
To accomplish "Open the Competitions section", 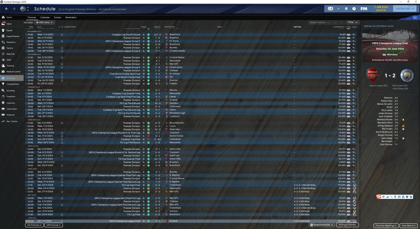I will coord(12,84).
